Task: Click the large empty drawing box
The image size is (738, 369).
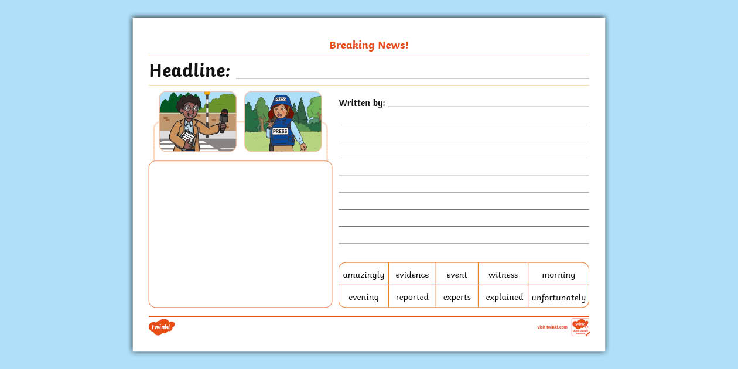Action: (240, 234)
